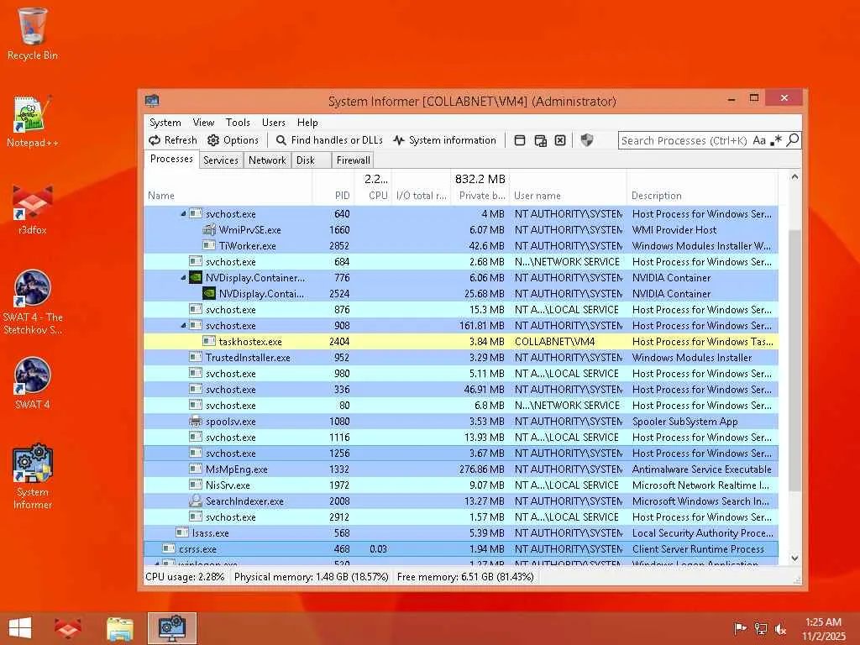Select TrustedInstaller.exe process
The width and height of the screenshot is (860, 645).
coord(461,358)
